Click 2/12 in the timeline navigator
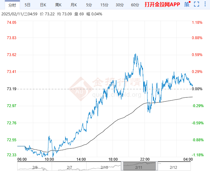The height and width of the screenshot is (171, 210). [173, 168]
